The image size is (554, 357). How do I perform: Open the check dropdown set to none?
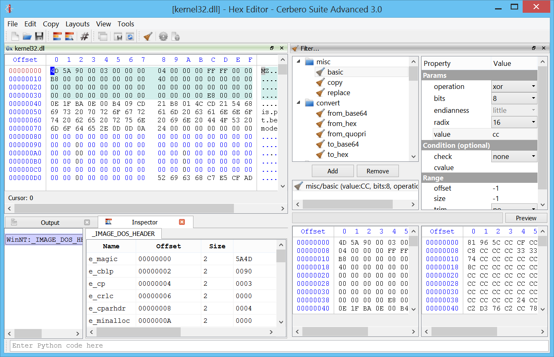pos(514,156)
